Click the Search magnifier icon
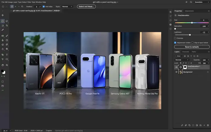This screenshot has width=211, height=132. [x=191, y=2]
